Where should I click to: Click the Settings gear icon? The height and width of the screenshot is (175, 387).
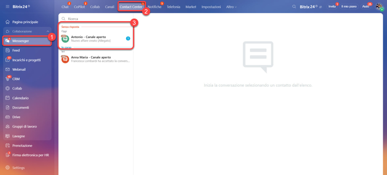[x=8, y=168]
